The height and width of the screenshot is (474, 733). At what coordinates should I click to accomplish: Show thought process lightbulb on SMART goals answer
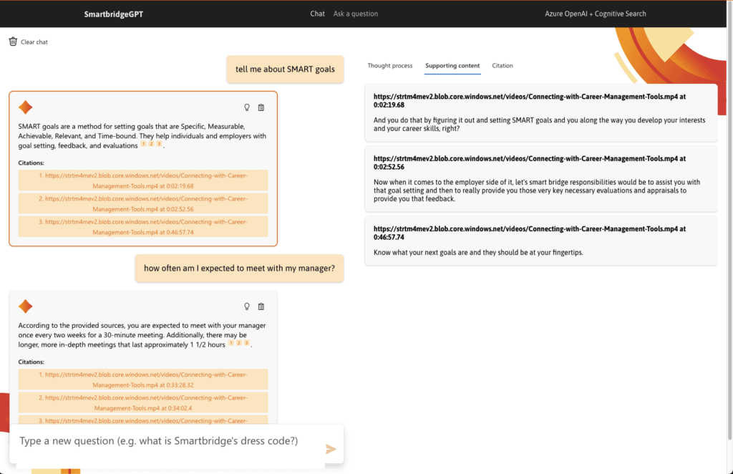tap(247, 107)
